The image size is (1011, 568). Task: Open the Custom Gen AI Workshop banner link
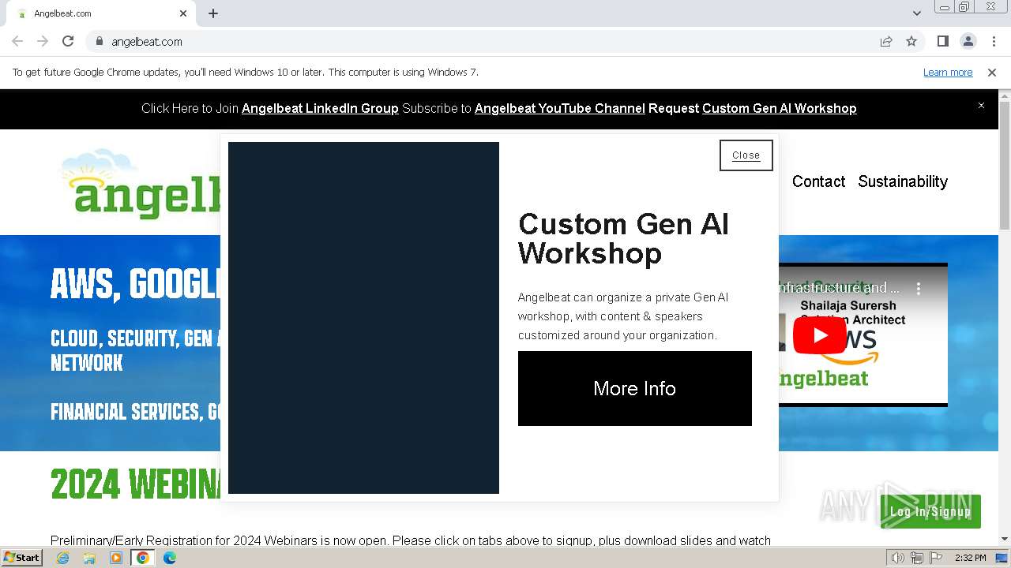tap(779, 109)
